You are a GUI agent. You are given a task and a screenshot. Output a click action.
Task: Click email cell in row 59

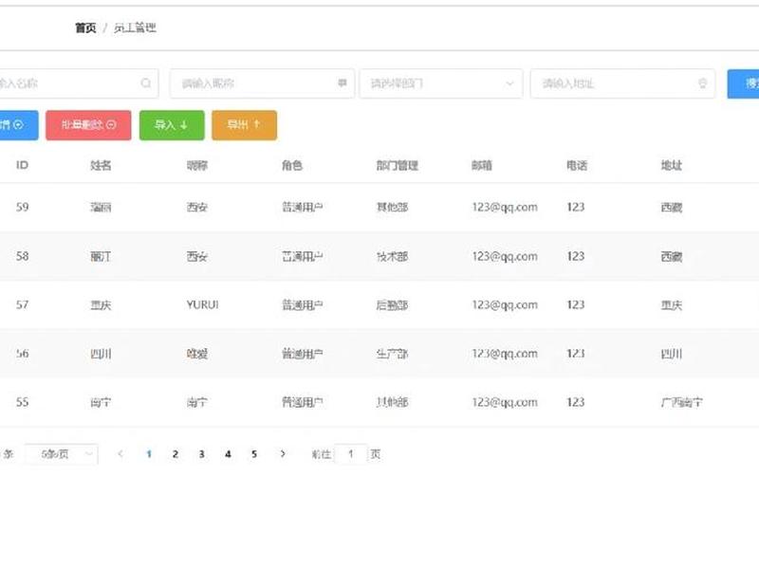[x=505, y=207]
